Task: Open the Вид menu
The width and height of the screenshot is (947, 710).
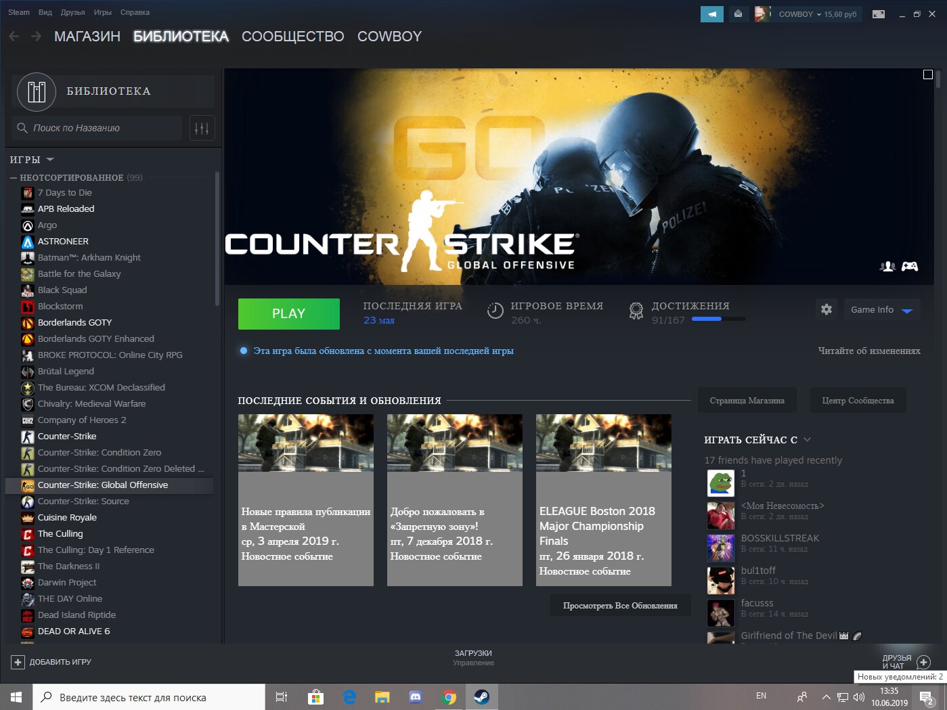Action: [x=45, y=12]
